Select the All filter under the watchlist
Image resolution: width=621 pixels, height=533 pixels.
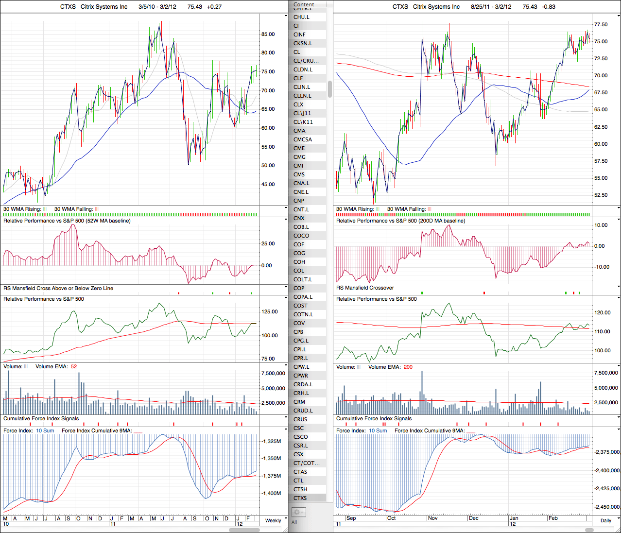coord(294,522)
